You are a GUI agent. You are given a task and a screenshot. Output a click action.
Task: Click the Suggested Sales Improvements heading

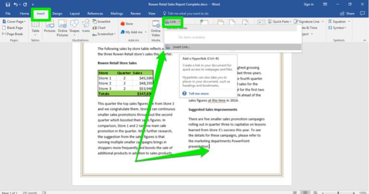[x=213, y=109]
